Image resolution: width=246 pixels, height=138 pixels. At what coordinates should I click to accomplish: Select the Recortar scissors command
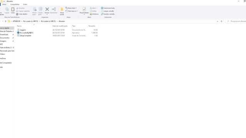(20, 8)
